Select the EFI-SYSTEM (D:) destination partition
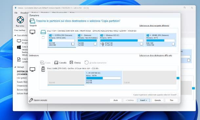Screen dimensions: 200x120 tap(103, 78)
